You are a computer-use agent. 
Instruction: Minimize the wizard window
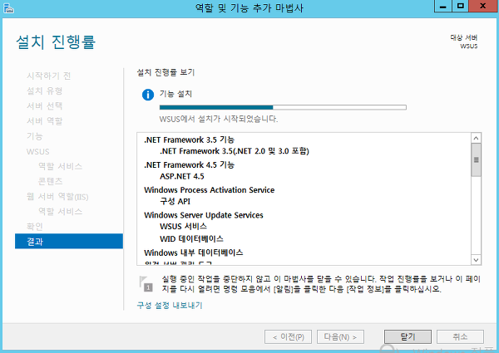[x=443, y=7]
